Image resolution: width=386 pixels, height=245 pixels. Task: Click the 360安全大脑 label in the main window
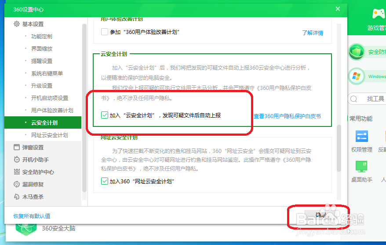point(58,228)
